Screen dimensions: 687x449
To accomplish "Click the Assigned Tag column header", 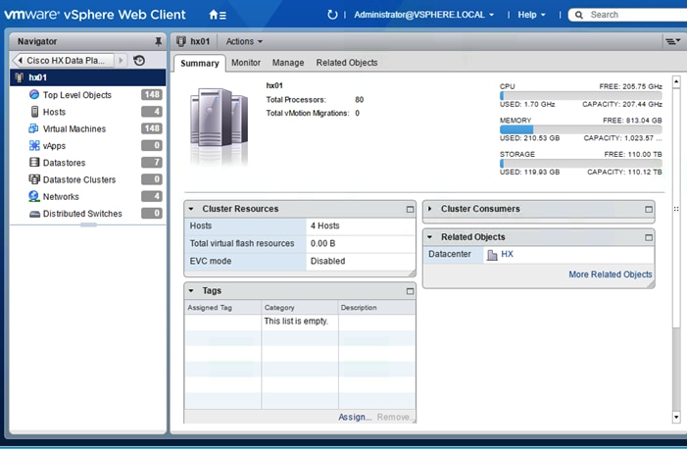I will (223, 308).
